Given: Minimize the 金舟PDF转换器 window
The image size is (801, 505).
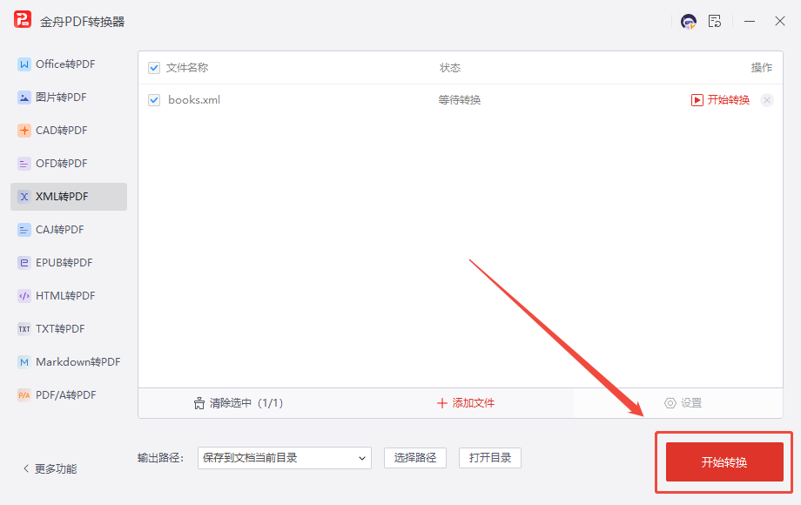Looking at the screenshot, I should point(750,22).
